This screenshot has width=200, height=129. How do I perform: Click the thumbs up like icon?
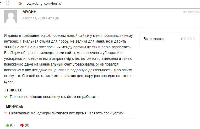(7, 125)
